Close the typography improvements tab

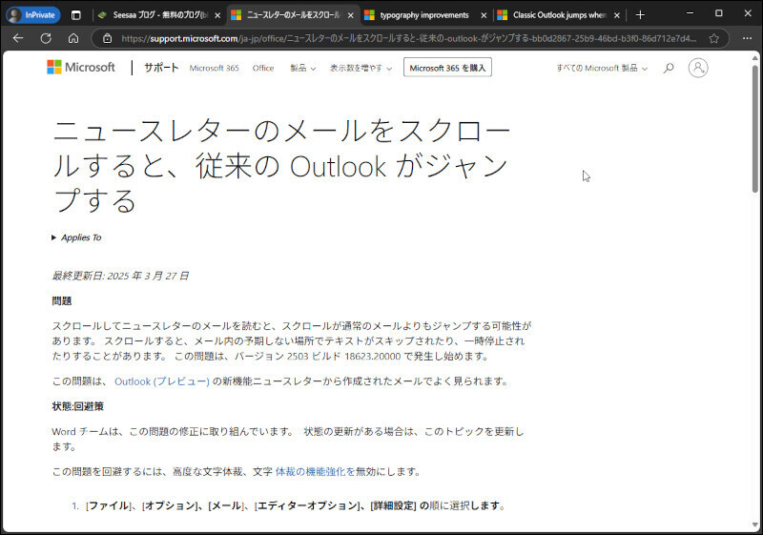(x=484, y=15)
